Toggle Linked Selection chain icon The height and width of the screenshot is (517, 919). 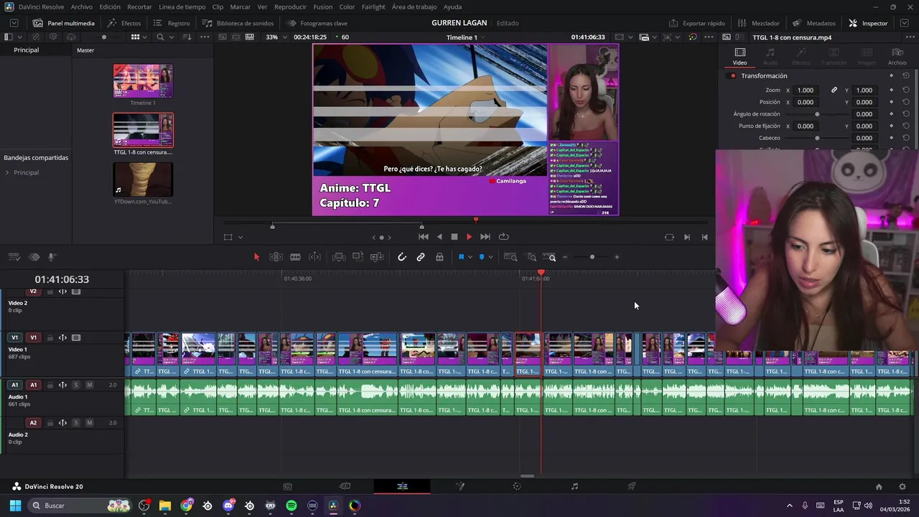[x=421, y=257]
